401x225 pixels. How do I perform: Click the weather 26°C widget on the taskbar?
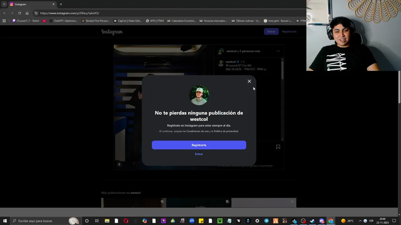(347, 221)
